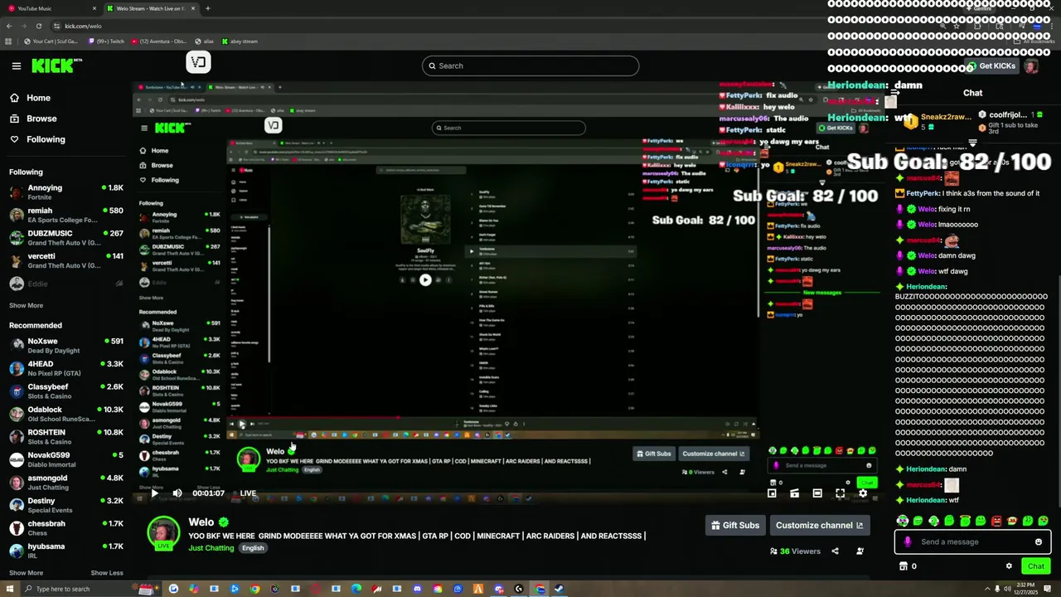This screenshot has width=1061, height=597.
Task: Click the Send a message field
Action: [971, 541]
